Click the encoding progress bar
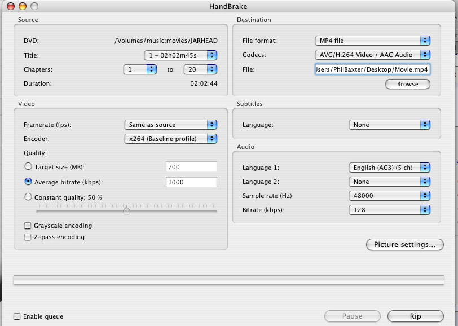This screenshot has width=458, height=326. coord(228,280)
